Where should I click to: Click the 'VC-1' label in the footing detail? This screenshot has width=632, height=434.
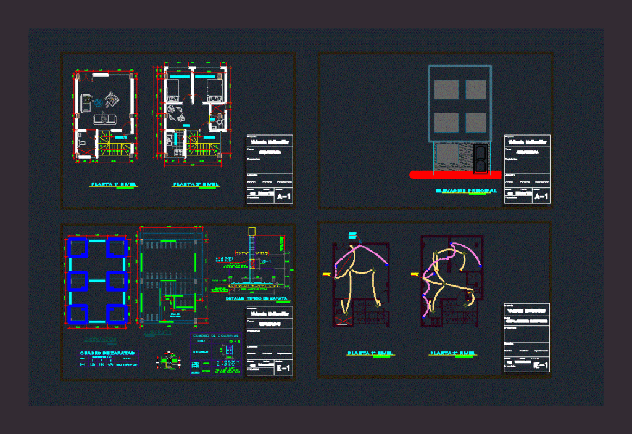click(x=267, y=261)
